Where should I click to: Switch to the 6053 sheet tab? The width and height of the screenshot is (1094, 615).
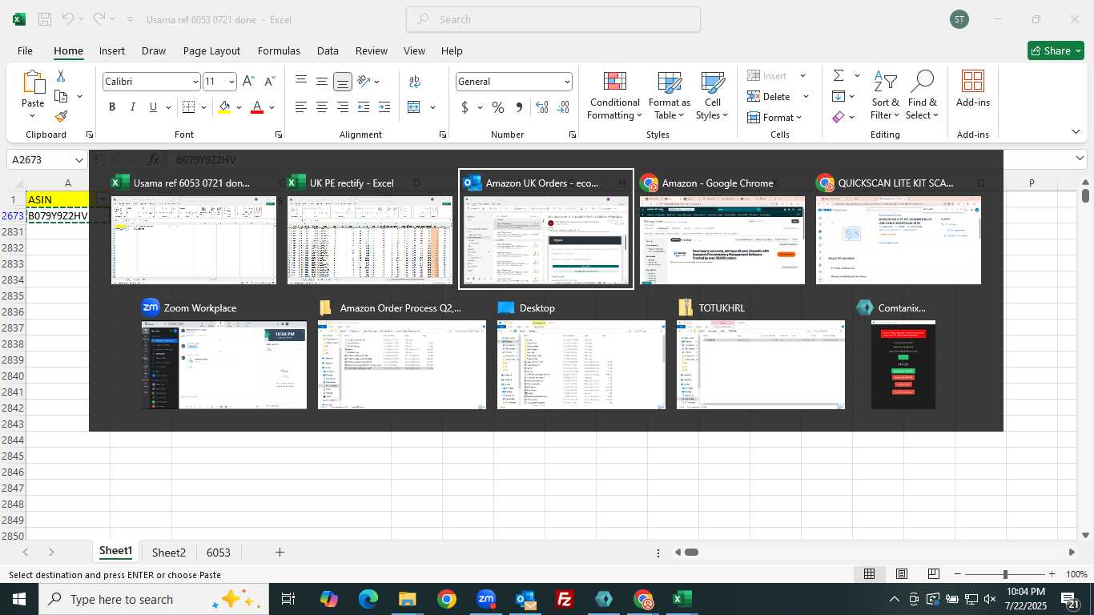pos(218,553)
